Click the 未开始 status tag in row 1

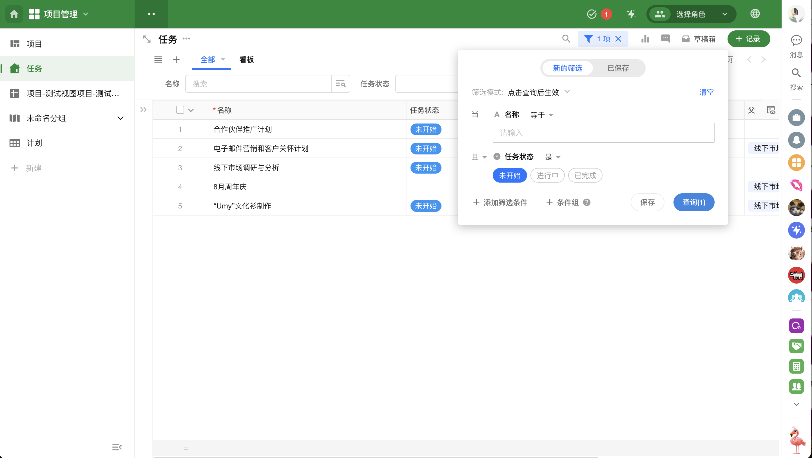[x=425, y=129]
